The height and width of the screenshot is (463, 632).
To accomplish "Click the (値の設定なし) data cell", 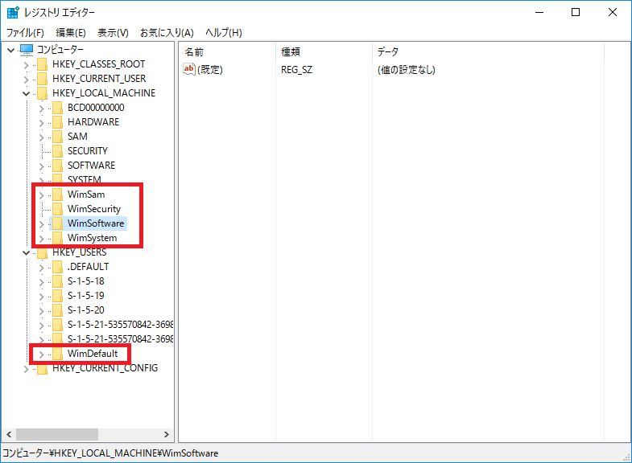I will coord(407,70).
